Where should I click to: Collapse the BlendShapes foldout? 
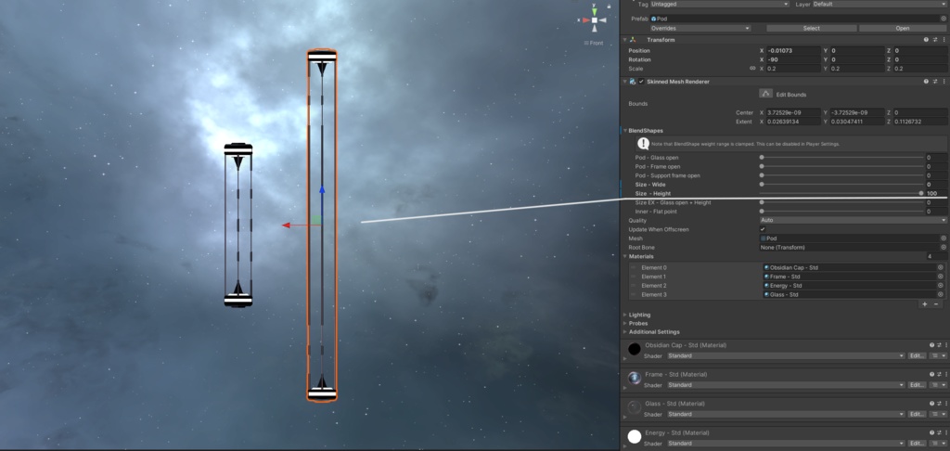(x=624, y=130)
